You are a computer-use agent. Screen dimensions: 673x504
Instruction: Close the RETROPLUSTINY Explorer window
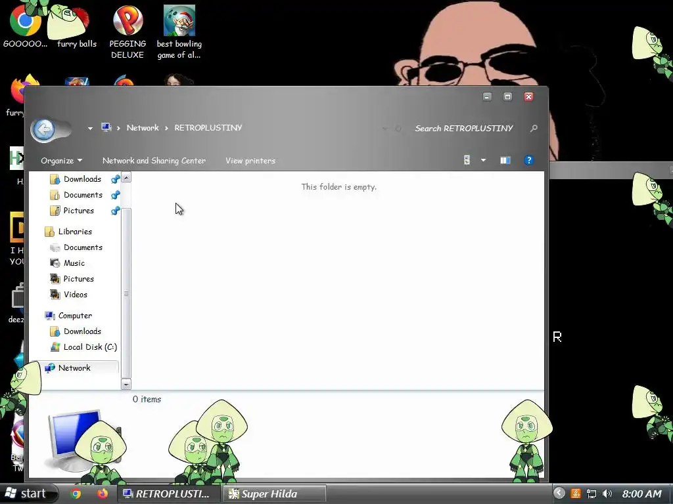click(x=529, y=97)
